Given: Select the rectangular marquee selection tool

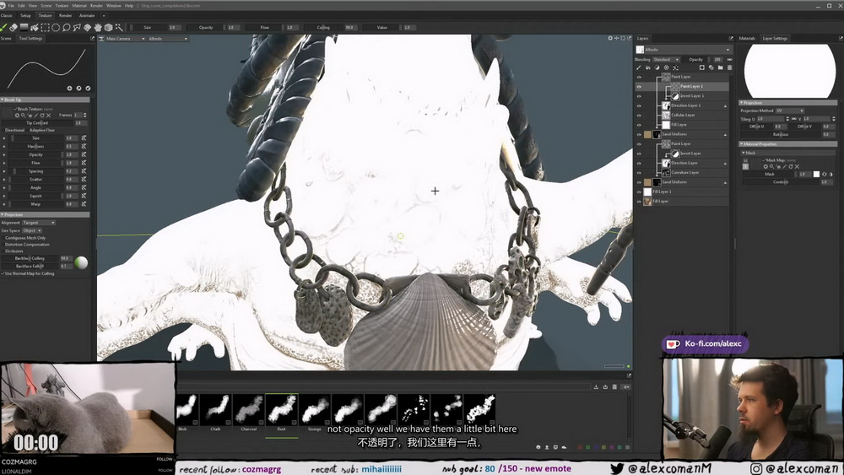Looking at the screenshot, I should coord(46,28).
